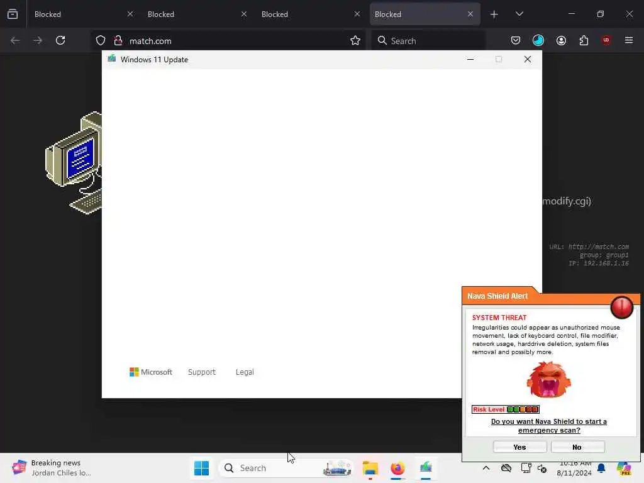The height and width of the screenshot is (483, 644).
Task: Open Firefox account menu
Action: (561, 40)
